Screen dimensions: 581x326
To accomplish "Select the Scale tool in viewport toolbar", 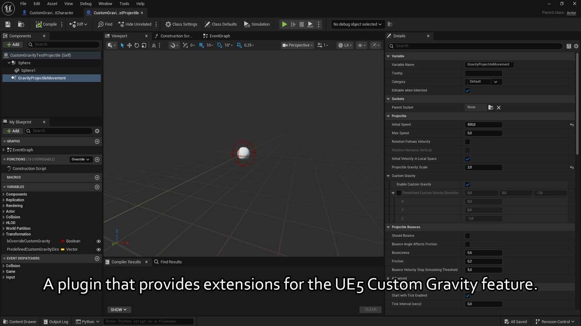I will point(144,45).
